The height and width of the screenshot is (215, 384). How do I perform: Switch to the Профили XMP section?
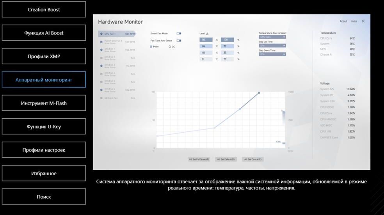(x=44, y=57)
